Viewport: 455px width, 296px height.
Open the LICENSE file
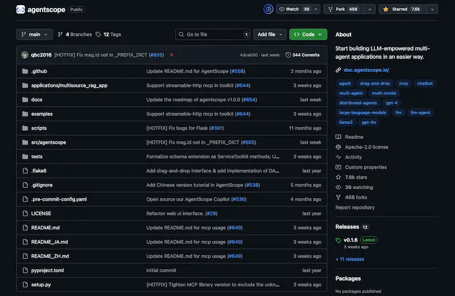click(x=41, y=213)
